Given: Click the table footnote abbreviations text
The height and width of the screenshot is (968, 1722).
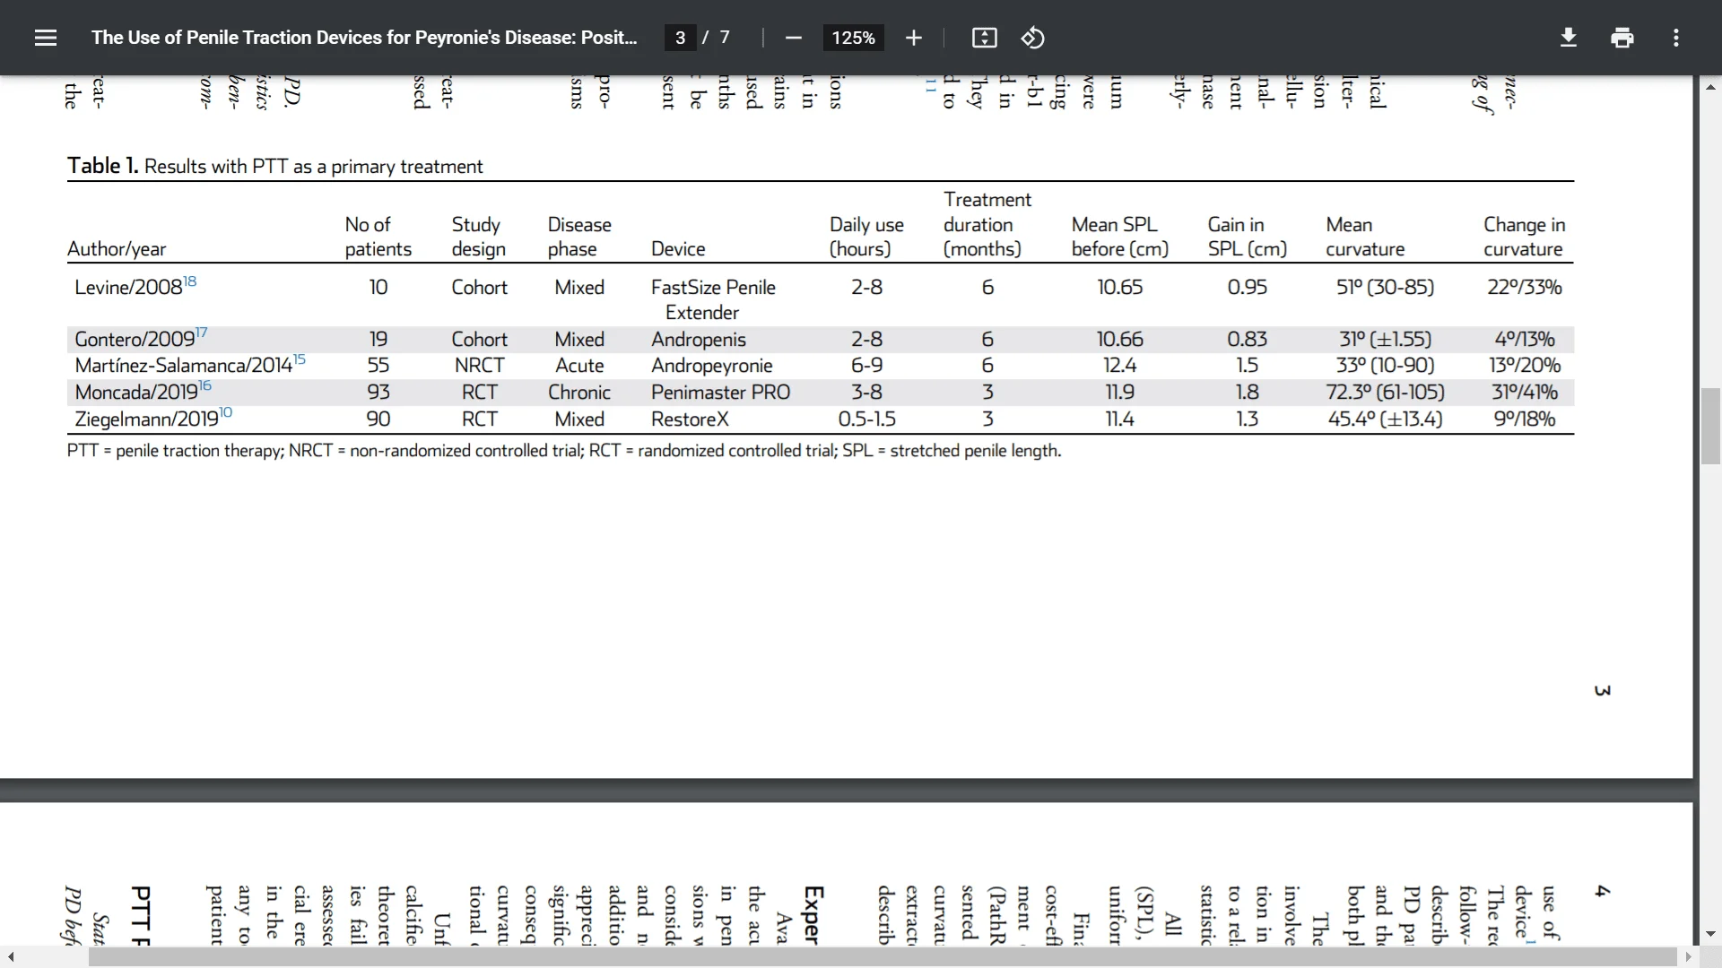Looking at the screenshot, I should click(564, 451).
